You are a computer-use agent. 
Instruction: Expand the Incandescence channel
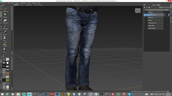[148, 23]
